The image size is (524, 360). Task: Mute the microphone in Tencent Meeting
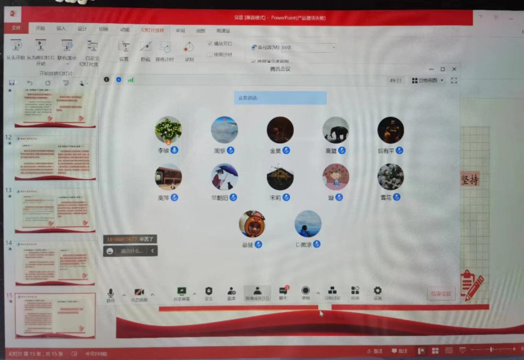[110, 294]
